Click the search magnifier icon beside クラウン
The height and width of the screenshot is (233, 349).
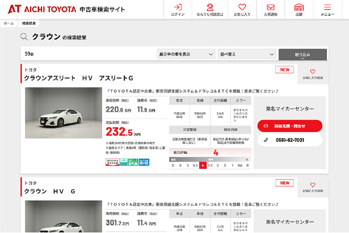[x=24, y=37]
